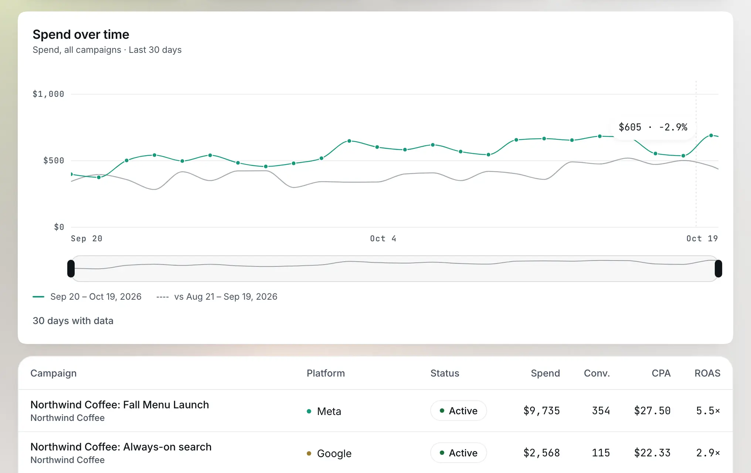The width and height of the screenshot is (751, 473).
Task: Click the range selector overview track
Action: point(395,269)
